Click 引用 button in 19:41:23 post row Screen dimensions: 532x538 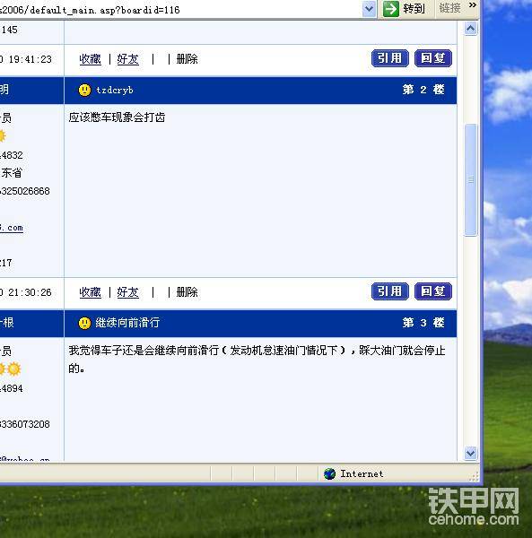(x=390, y=58)
